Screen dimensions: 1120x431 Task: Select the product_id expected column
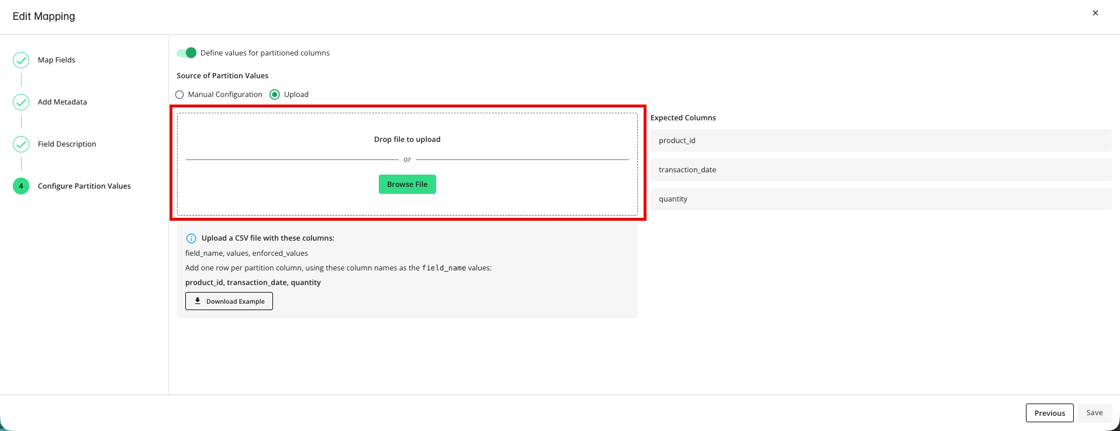tap(881, 141)
